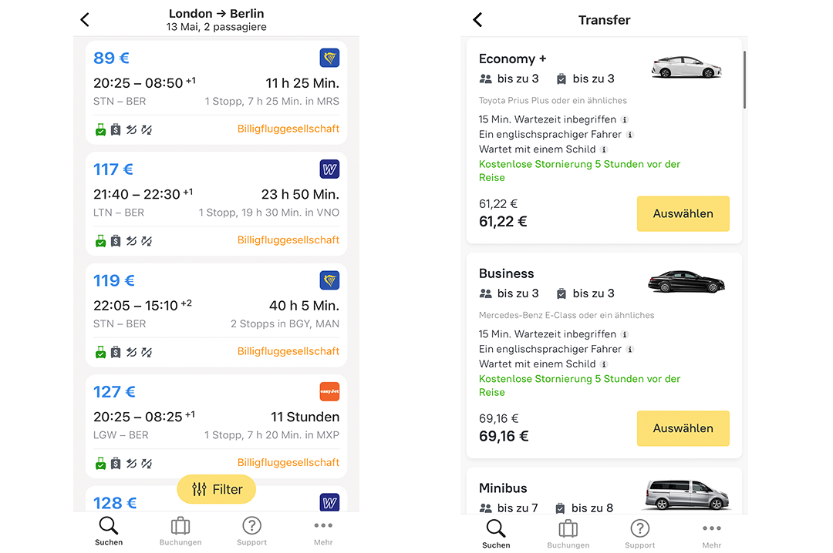The height and width of the screenshot is (553, 833).
Task: Switch to Suchen tab in right app
Action: pos(496,531)
